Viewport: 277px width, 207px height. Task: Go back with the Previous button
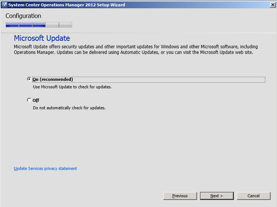(180, 196)
